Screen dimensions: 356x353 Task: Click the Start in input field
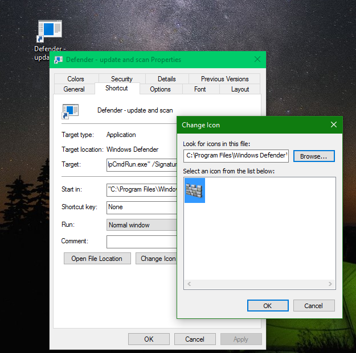142,190
